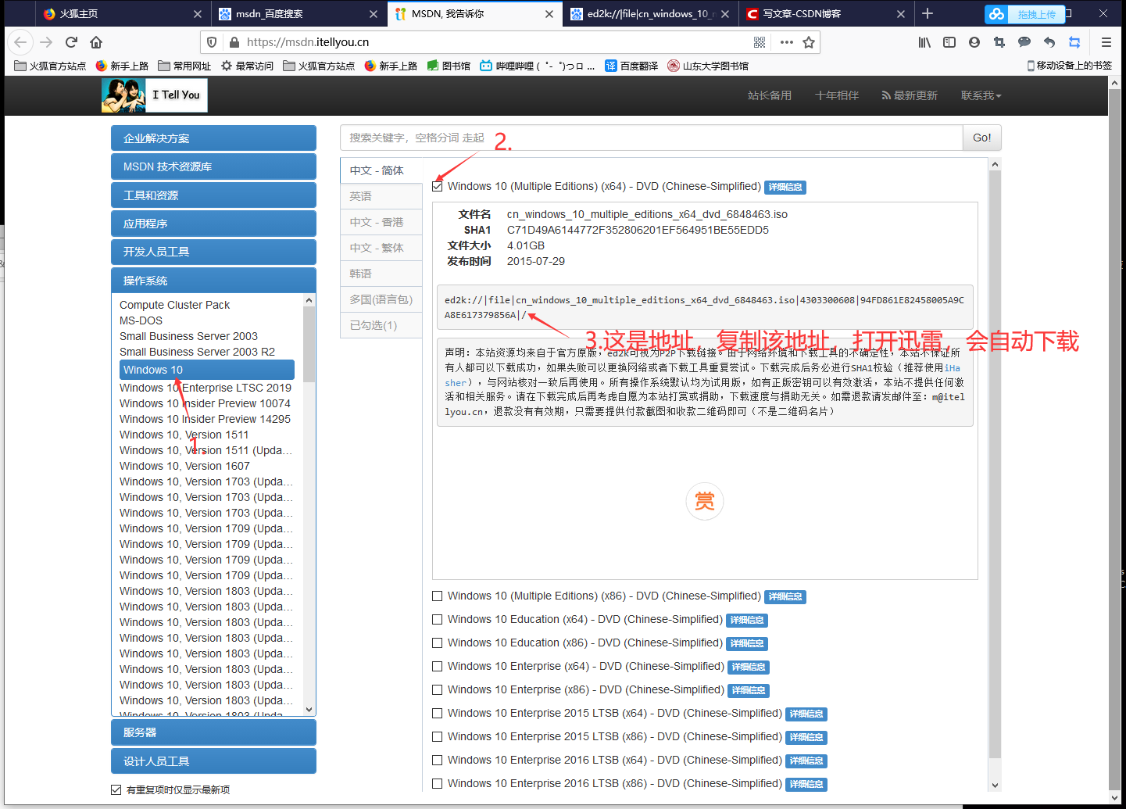The height and width of the screenshot is (809, 1126).
Task: Click the undo arrow toolbar icon
Action: coord(1049,42)
